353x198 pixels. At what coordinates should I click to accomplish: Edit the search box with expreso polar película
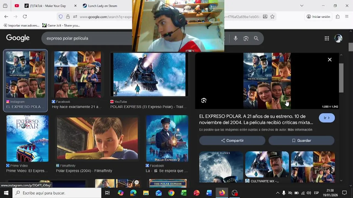click(87, 38)
